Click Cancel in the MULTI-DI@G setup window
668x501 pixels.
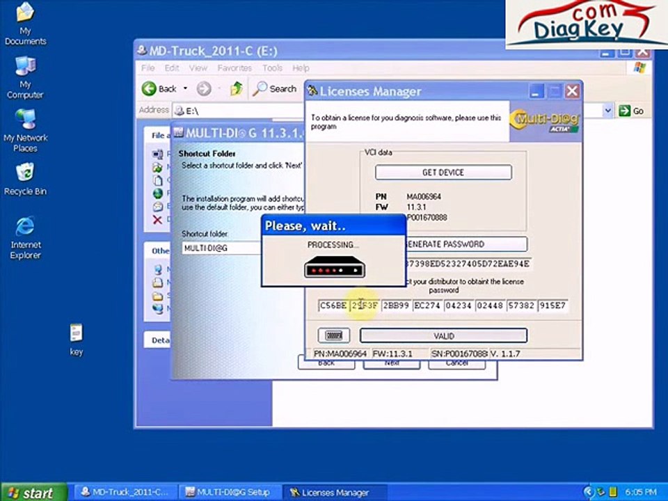pyautogui.click(x=456, y=364)
